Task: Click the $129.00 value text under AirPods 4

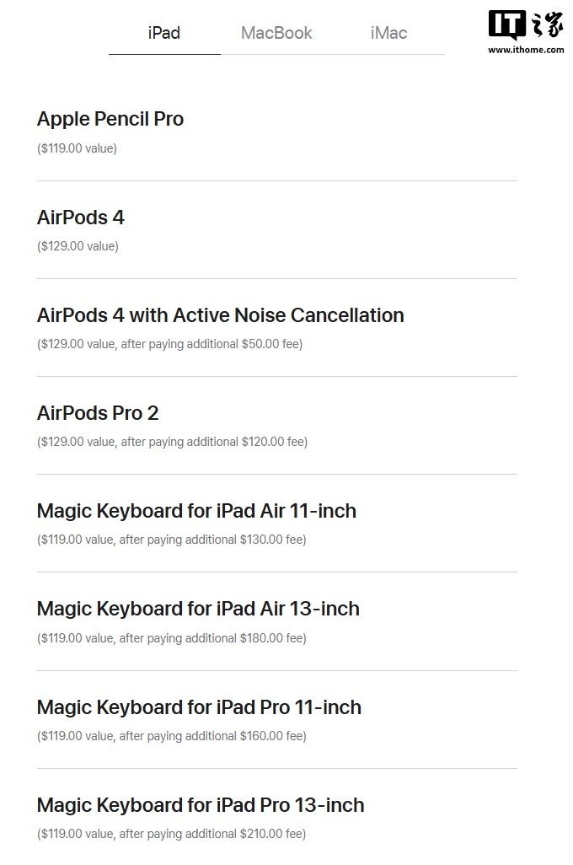Action: click(78, 246)
